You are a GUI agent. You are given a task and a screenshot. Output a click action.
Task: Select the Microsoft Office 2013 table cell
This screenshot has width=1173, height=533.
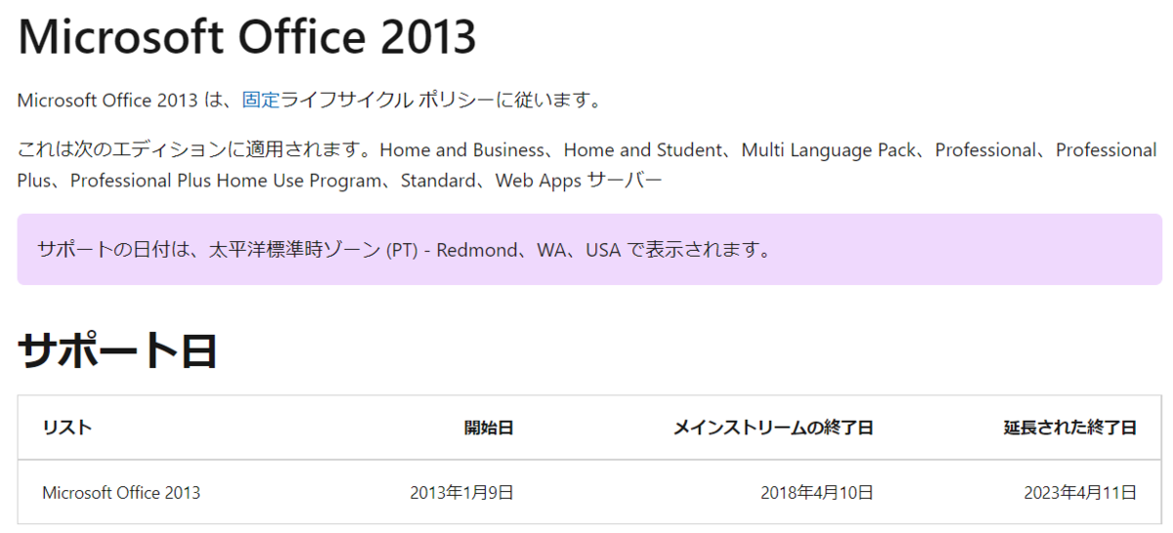click(121, 492)
